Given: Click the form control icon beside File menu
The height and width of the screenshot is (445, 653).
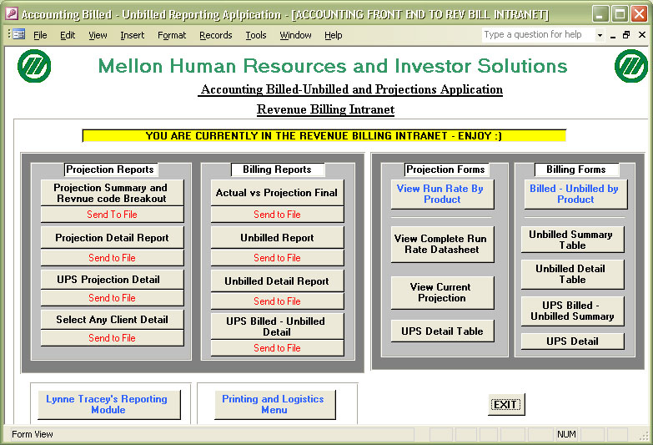Looking at the screenshot, I should tap(18, 34).
